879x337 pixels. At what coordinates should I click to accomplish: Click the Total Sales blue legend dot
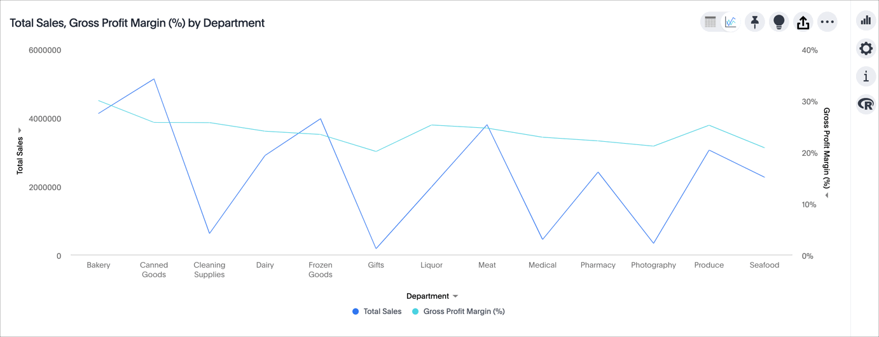click(356, 312)
